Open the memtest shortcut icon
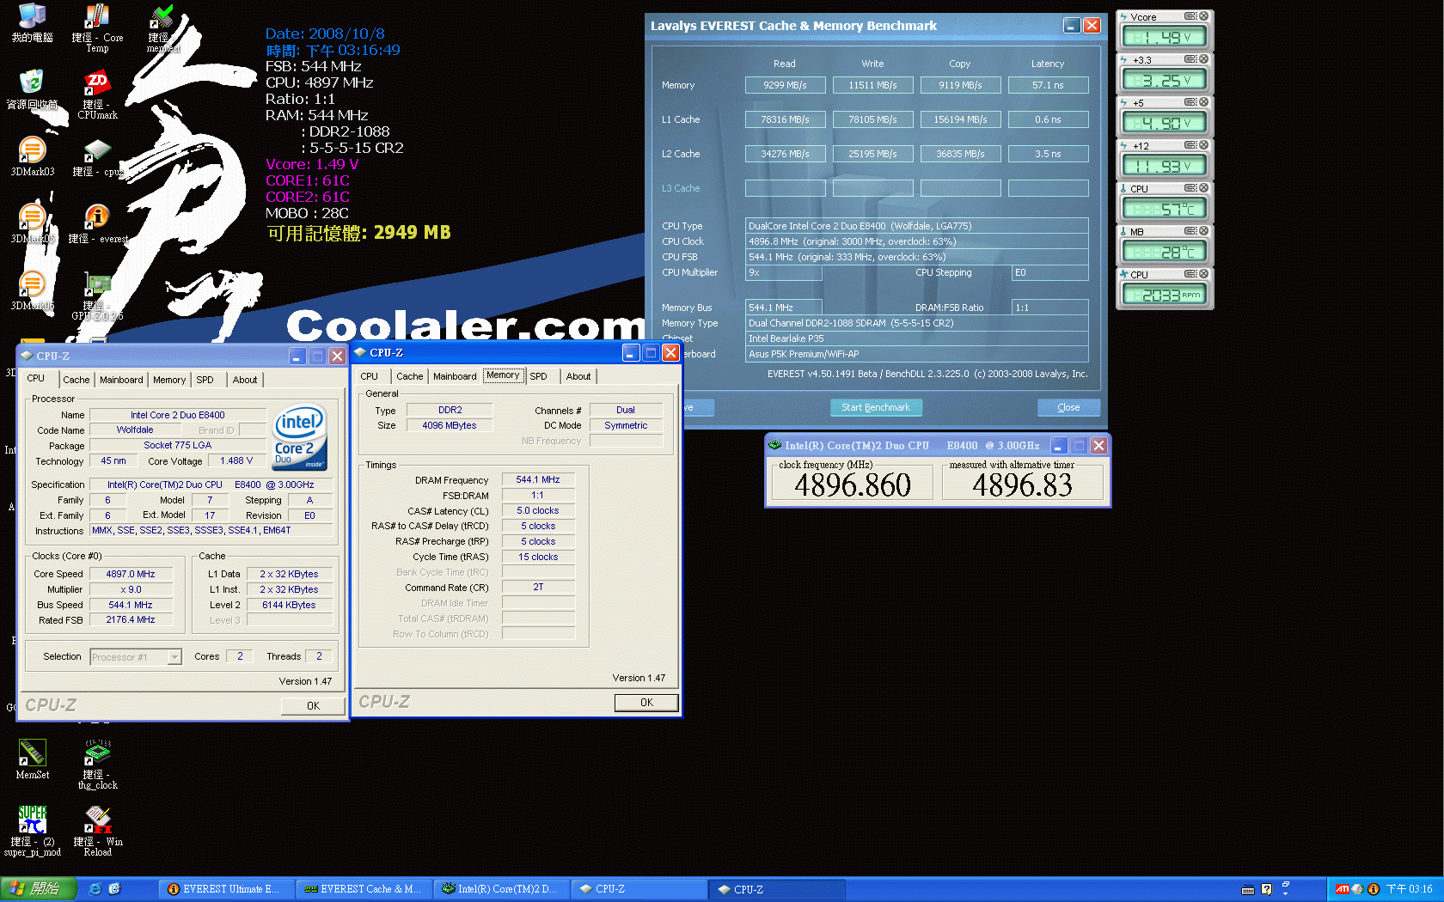Screen dimensions: 1444x902 coord(162,27)
